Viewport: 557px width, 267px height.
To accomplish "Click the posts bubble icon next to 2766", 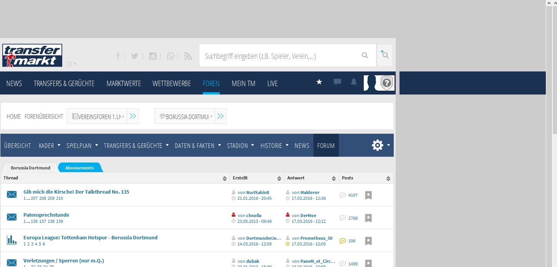I will click(x=343, y=218).
